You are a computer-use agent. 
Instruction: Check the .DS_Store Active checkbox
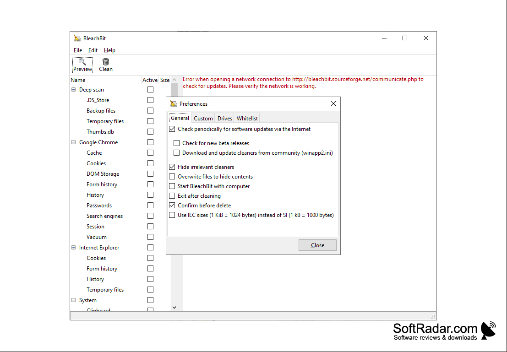click(x=150, y=100)
